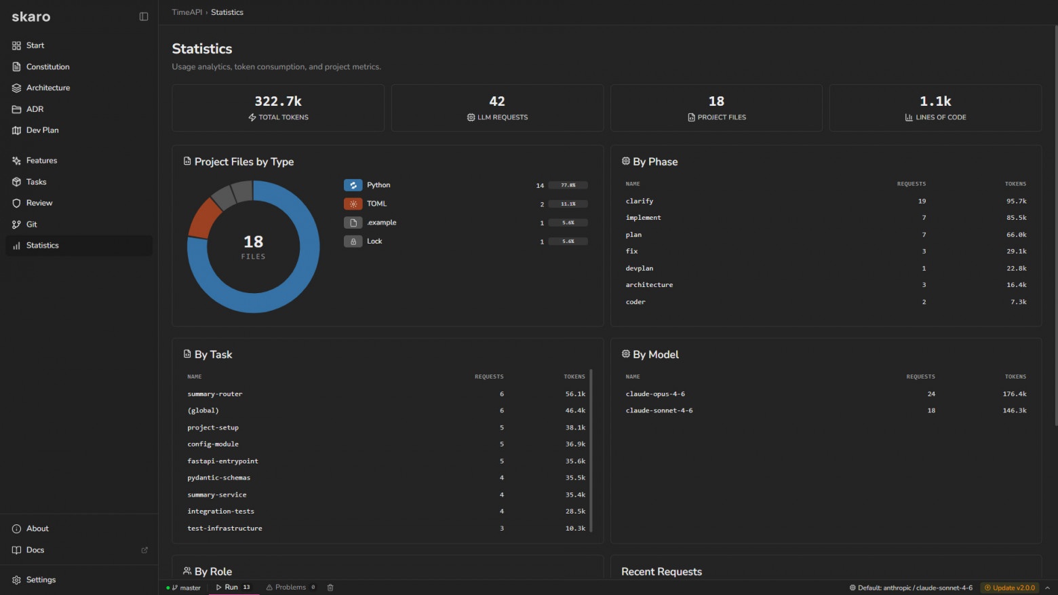Screen dimensions: 1058x595
Task: Open the default model selector claude-sonnet-4-6
Action: [x=911, y=588]
